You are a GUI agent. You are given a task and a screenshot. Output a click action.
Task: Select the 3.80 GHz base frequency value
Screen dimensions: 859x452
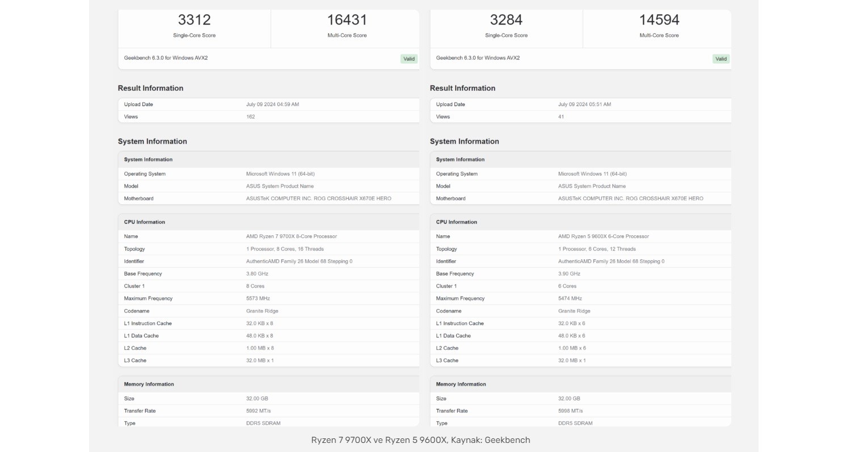click(x=257, y=274)
